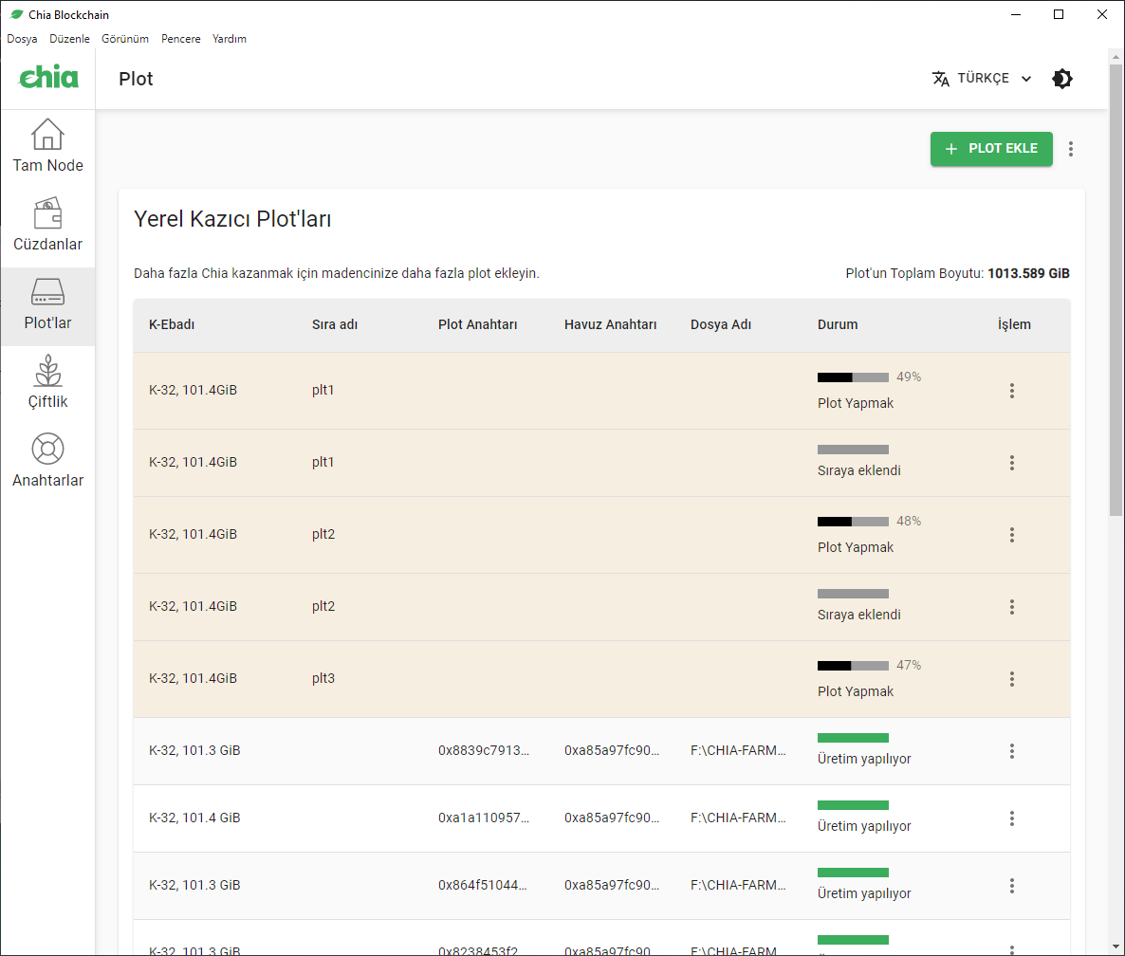Viewport: 1125px width, 956px height.
Task: Open actions menu for plt3 47% plot
Action: click(1012, 679)
